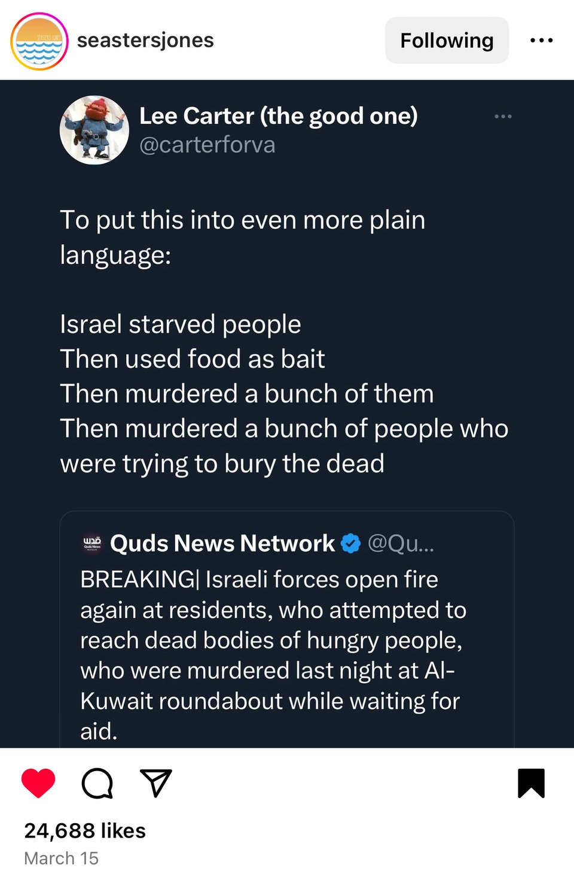Open comments with the speech bubble icon
The width and height of the screenshot is (574, 883).
pyautogui.click(x=97, y=782)
